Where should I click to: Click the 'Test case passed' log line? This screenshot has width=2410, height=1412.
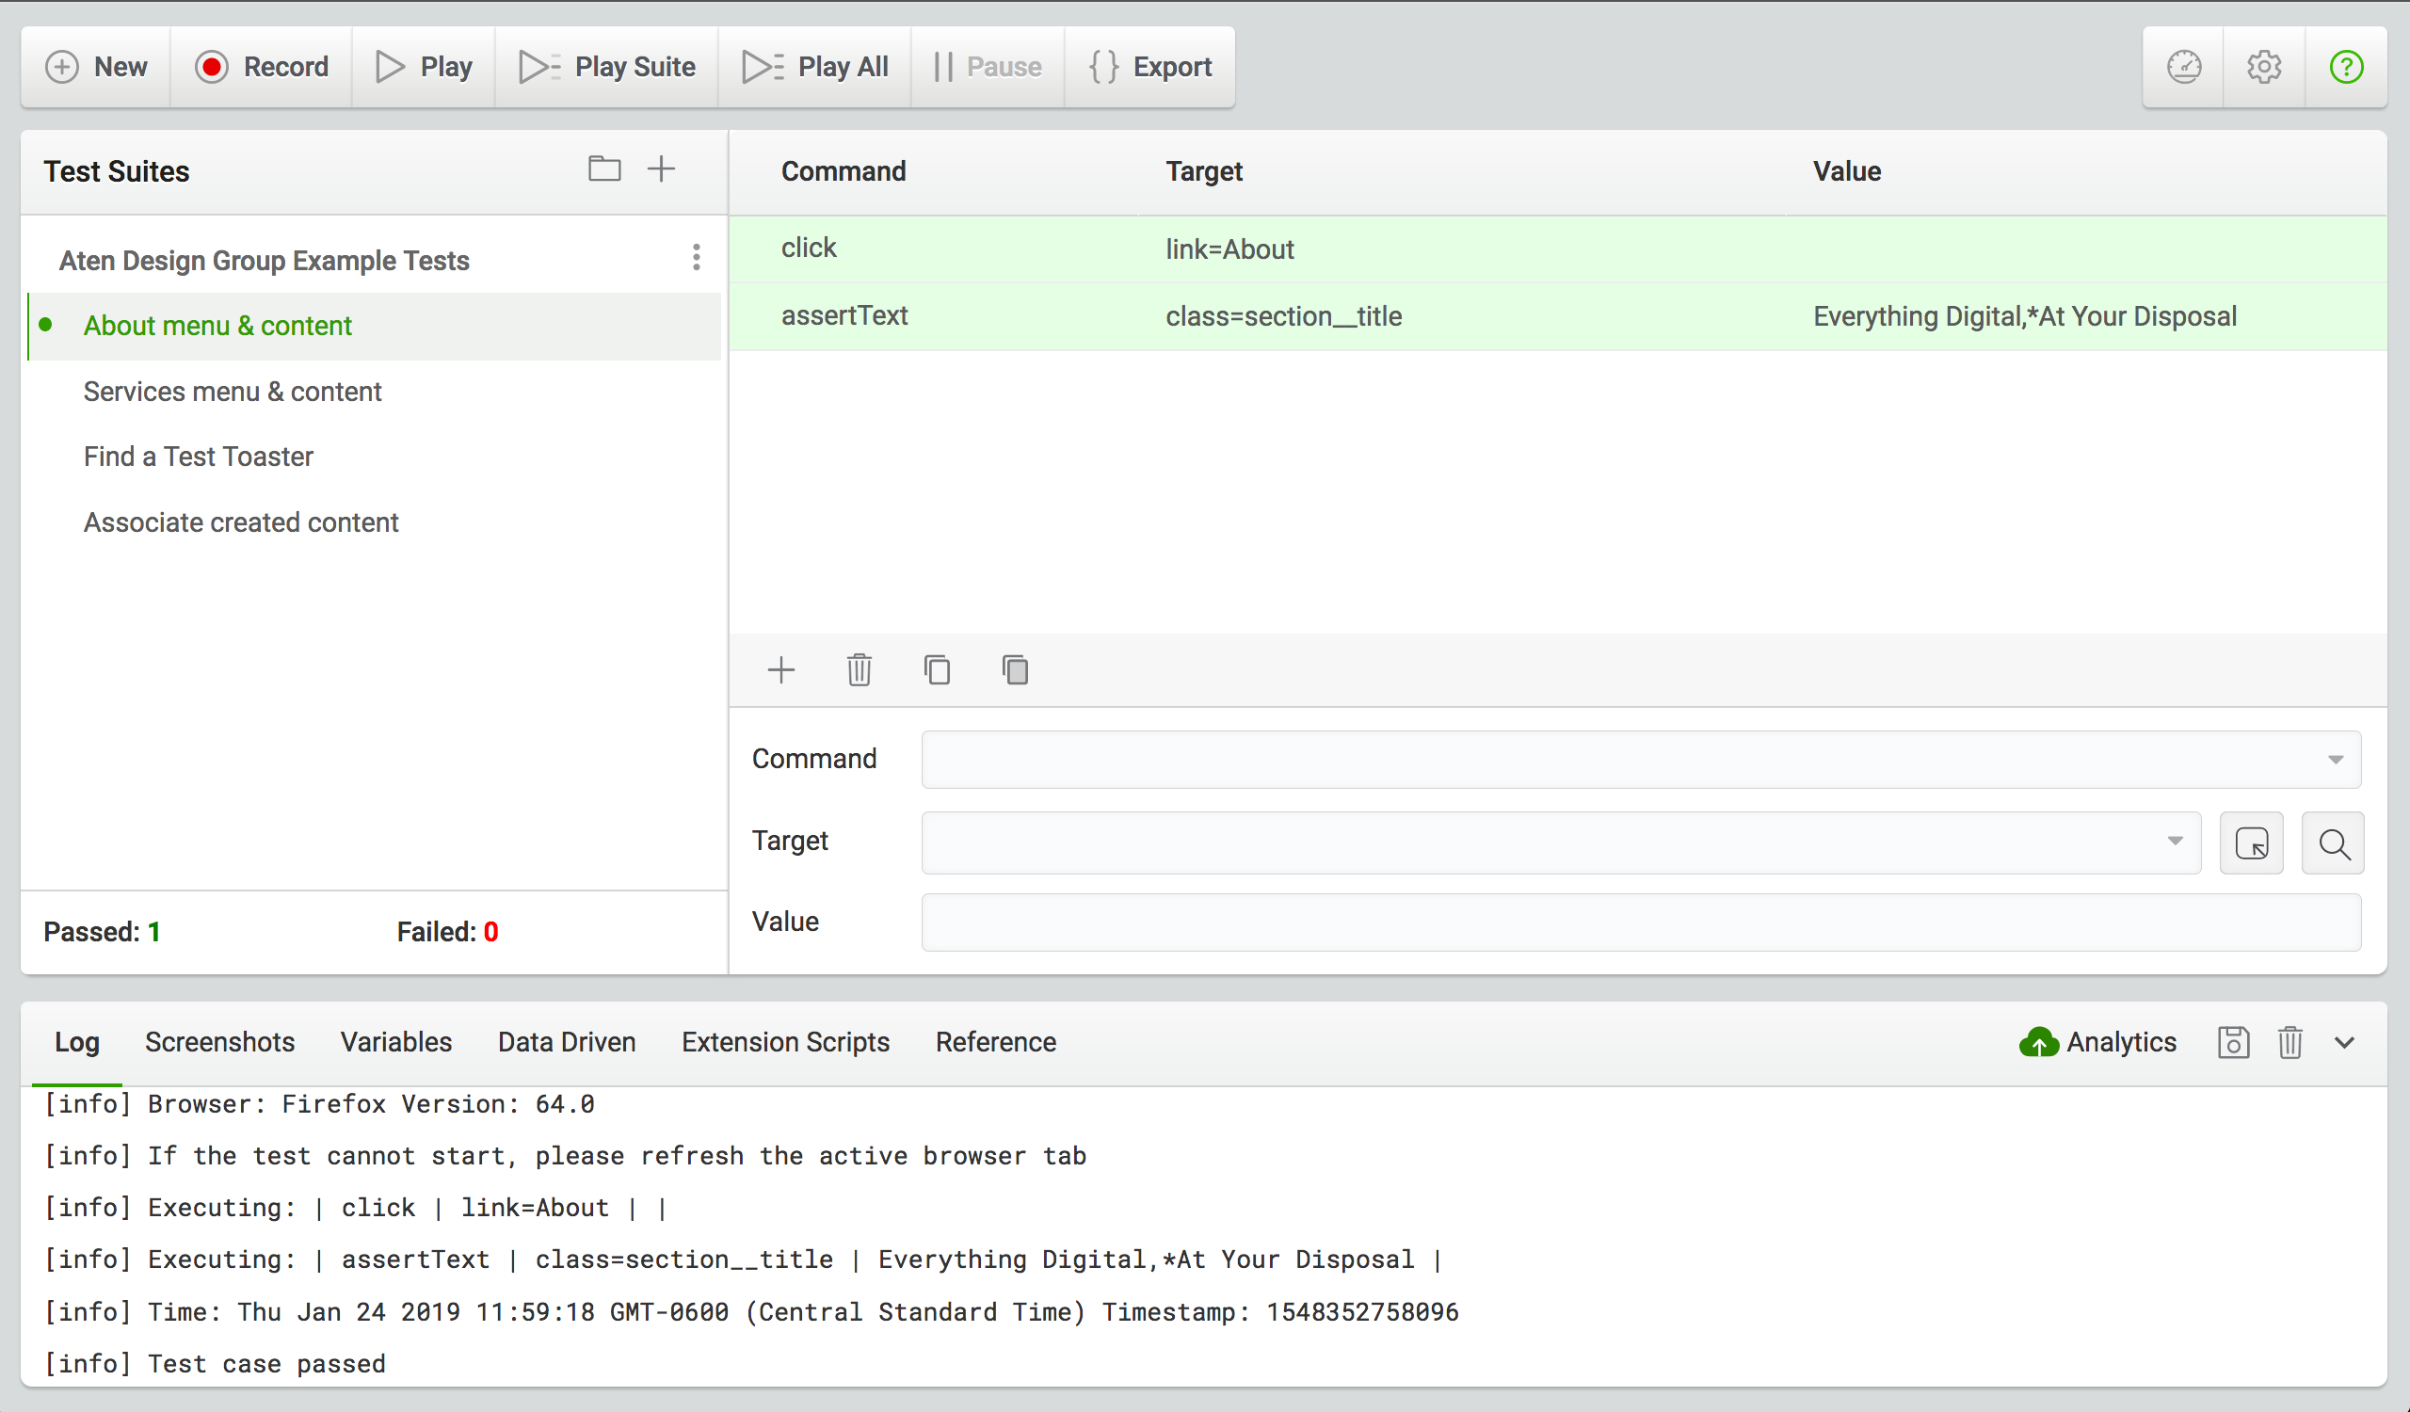tap(216, 1363)
